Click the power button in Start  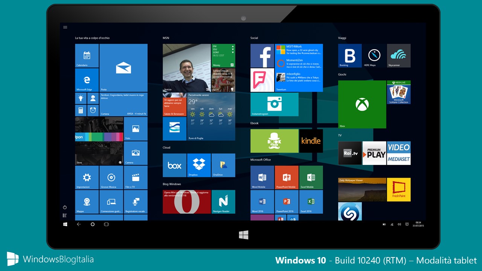pyautogui.click(x=65, y=207)
